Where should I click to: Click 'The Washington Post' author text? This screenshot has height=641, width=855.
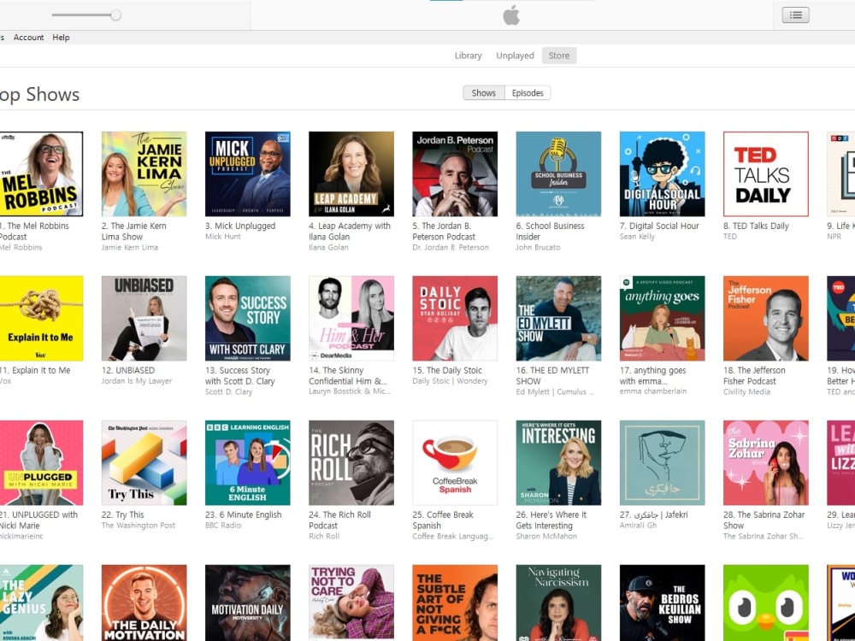(x=139, y=526)
